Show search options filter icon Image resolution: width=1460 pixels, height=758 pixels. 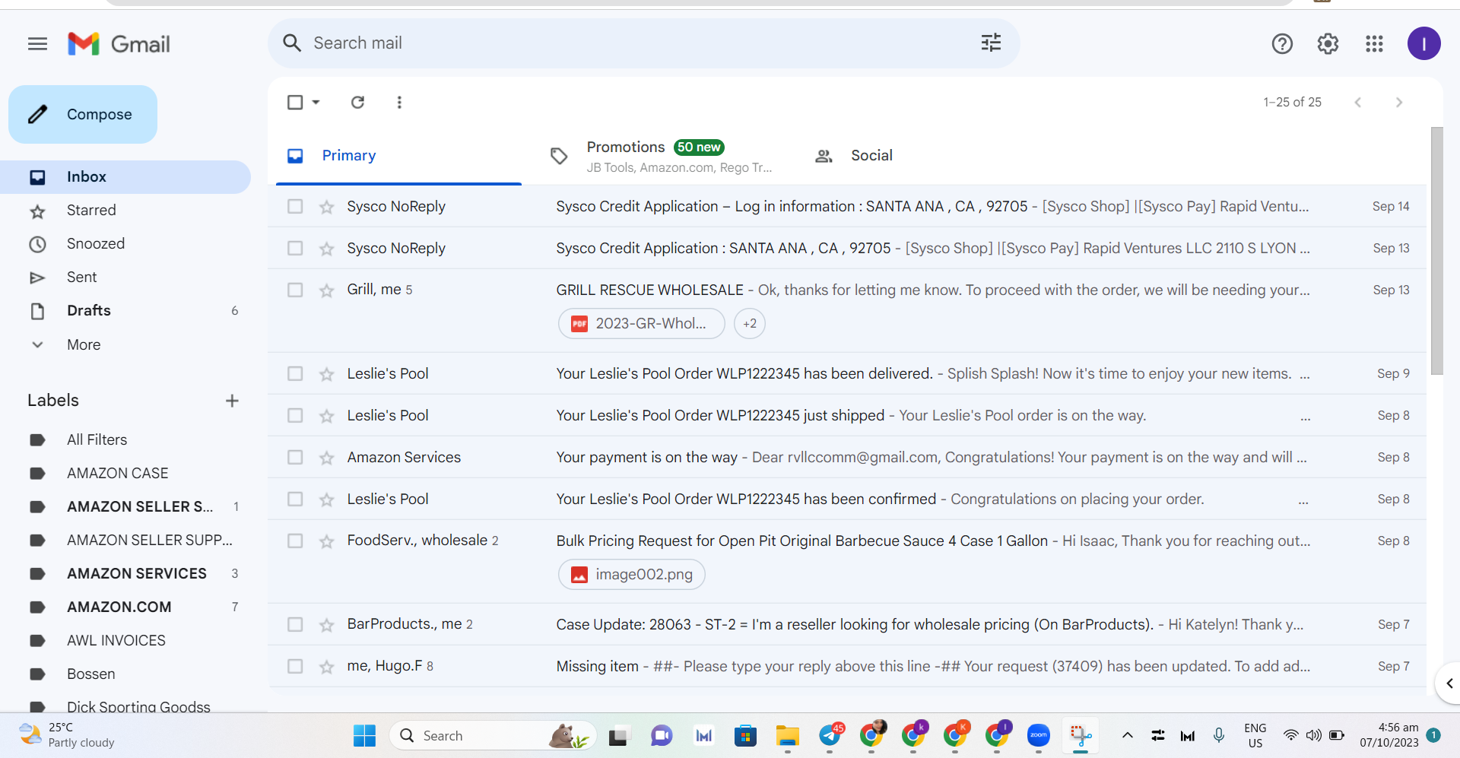(x=991, y=43)
